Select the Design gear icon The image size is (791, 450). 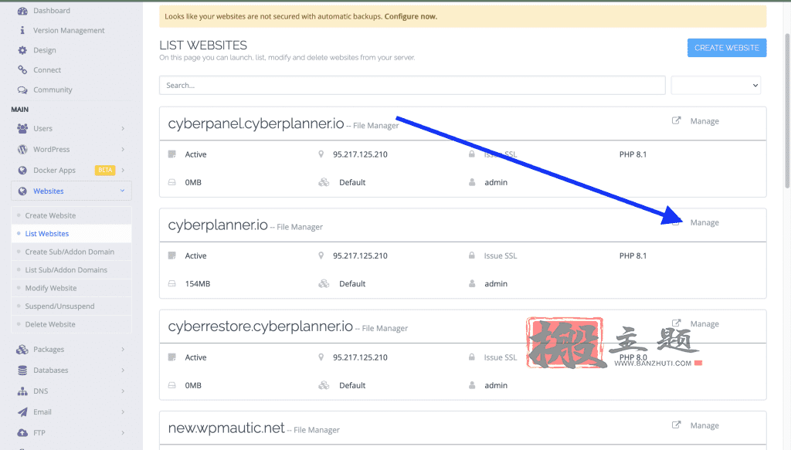pyautogui.click(x=22, y=50)
